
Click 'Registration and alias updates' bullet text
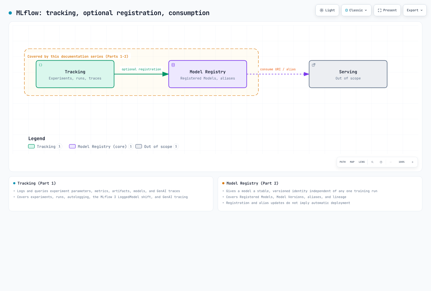click(288, 203)
